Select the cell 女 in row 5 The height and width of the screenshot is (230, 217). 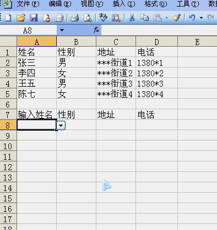point(76,94)
